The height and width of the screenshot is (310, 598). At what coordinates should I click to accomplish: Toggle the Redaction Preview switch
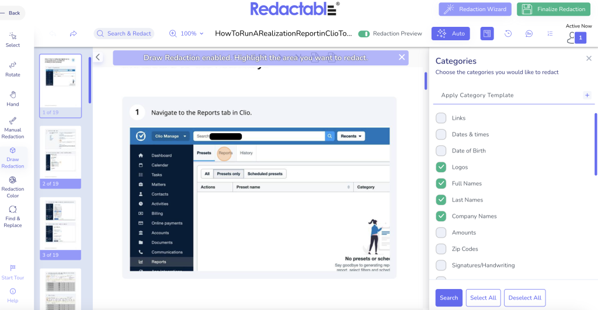pos(364,34)
